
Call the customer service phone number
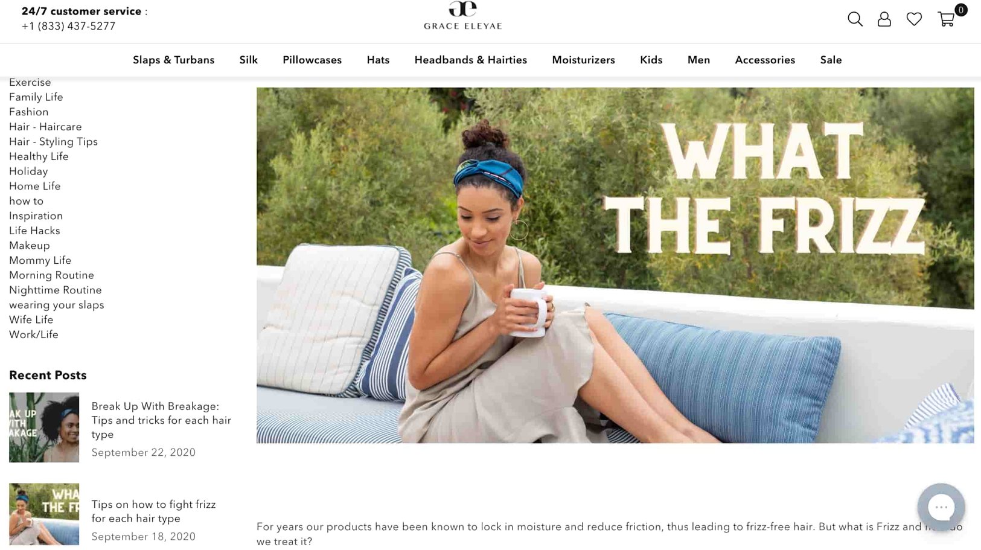[x=68, y=26]
